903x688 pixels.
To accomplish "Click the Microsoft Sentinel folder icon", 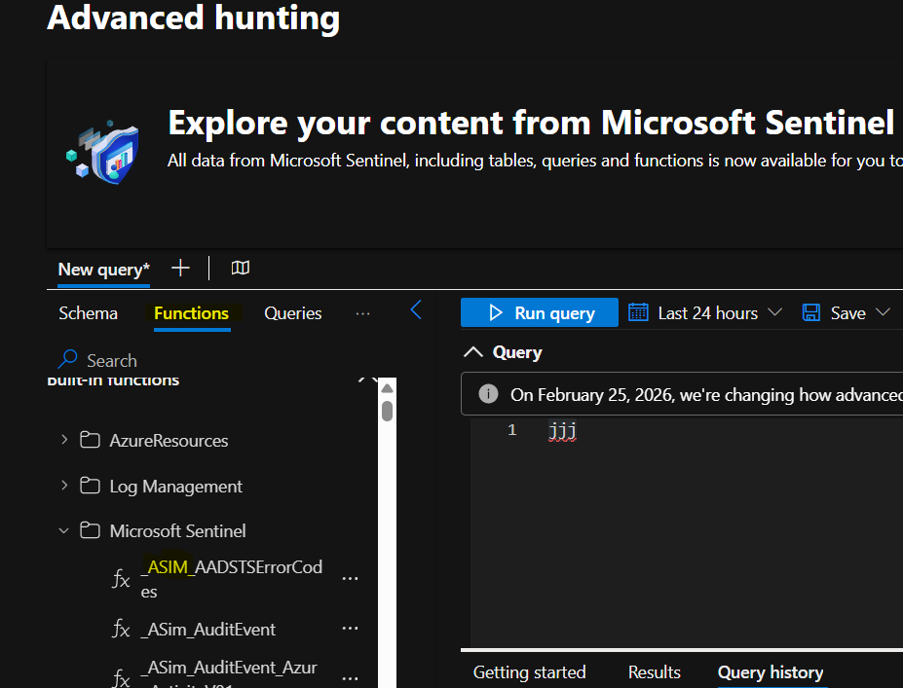I will (90, 530).
